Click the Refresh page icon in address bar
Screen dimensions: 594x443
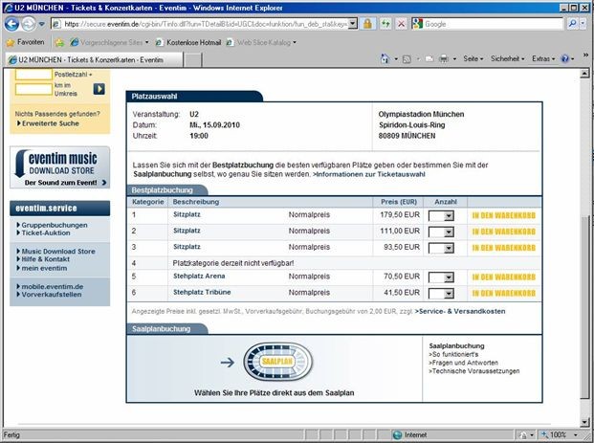pyautogui.click(x=384, y=23)
